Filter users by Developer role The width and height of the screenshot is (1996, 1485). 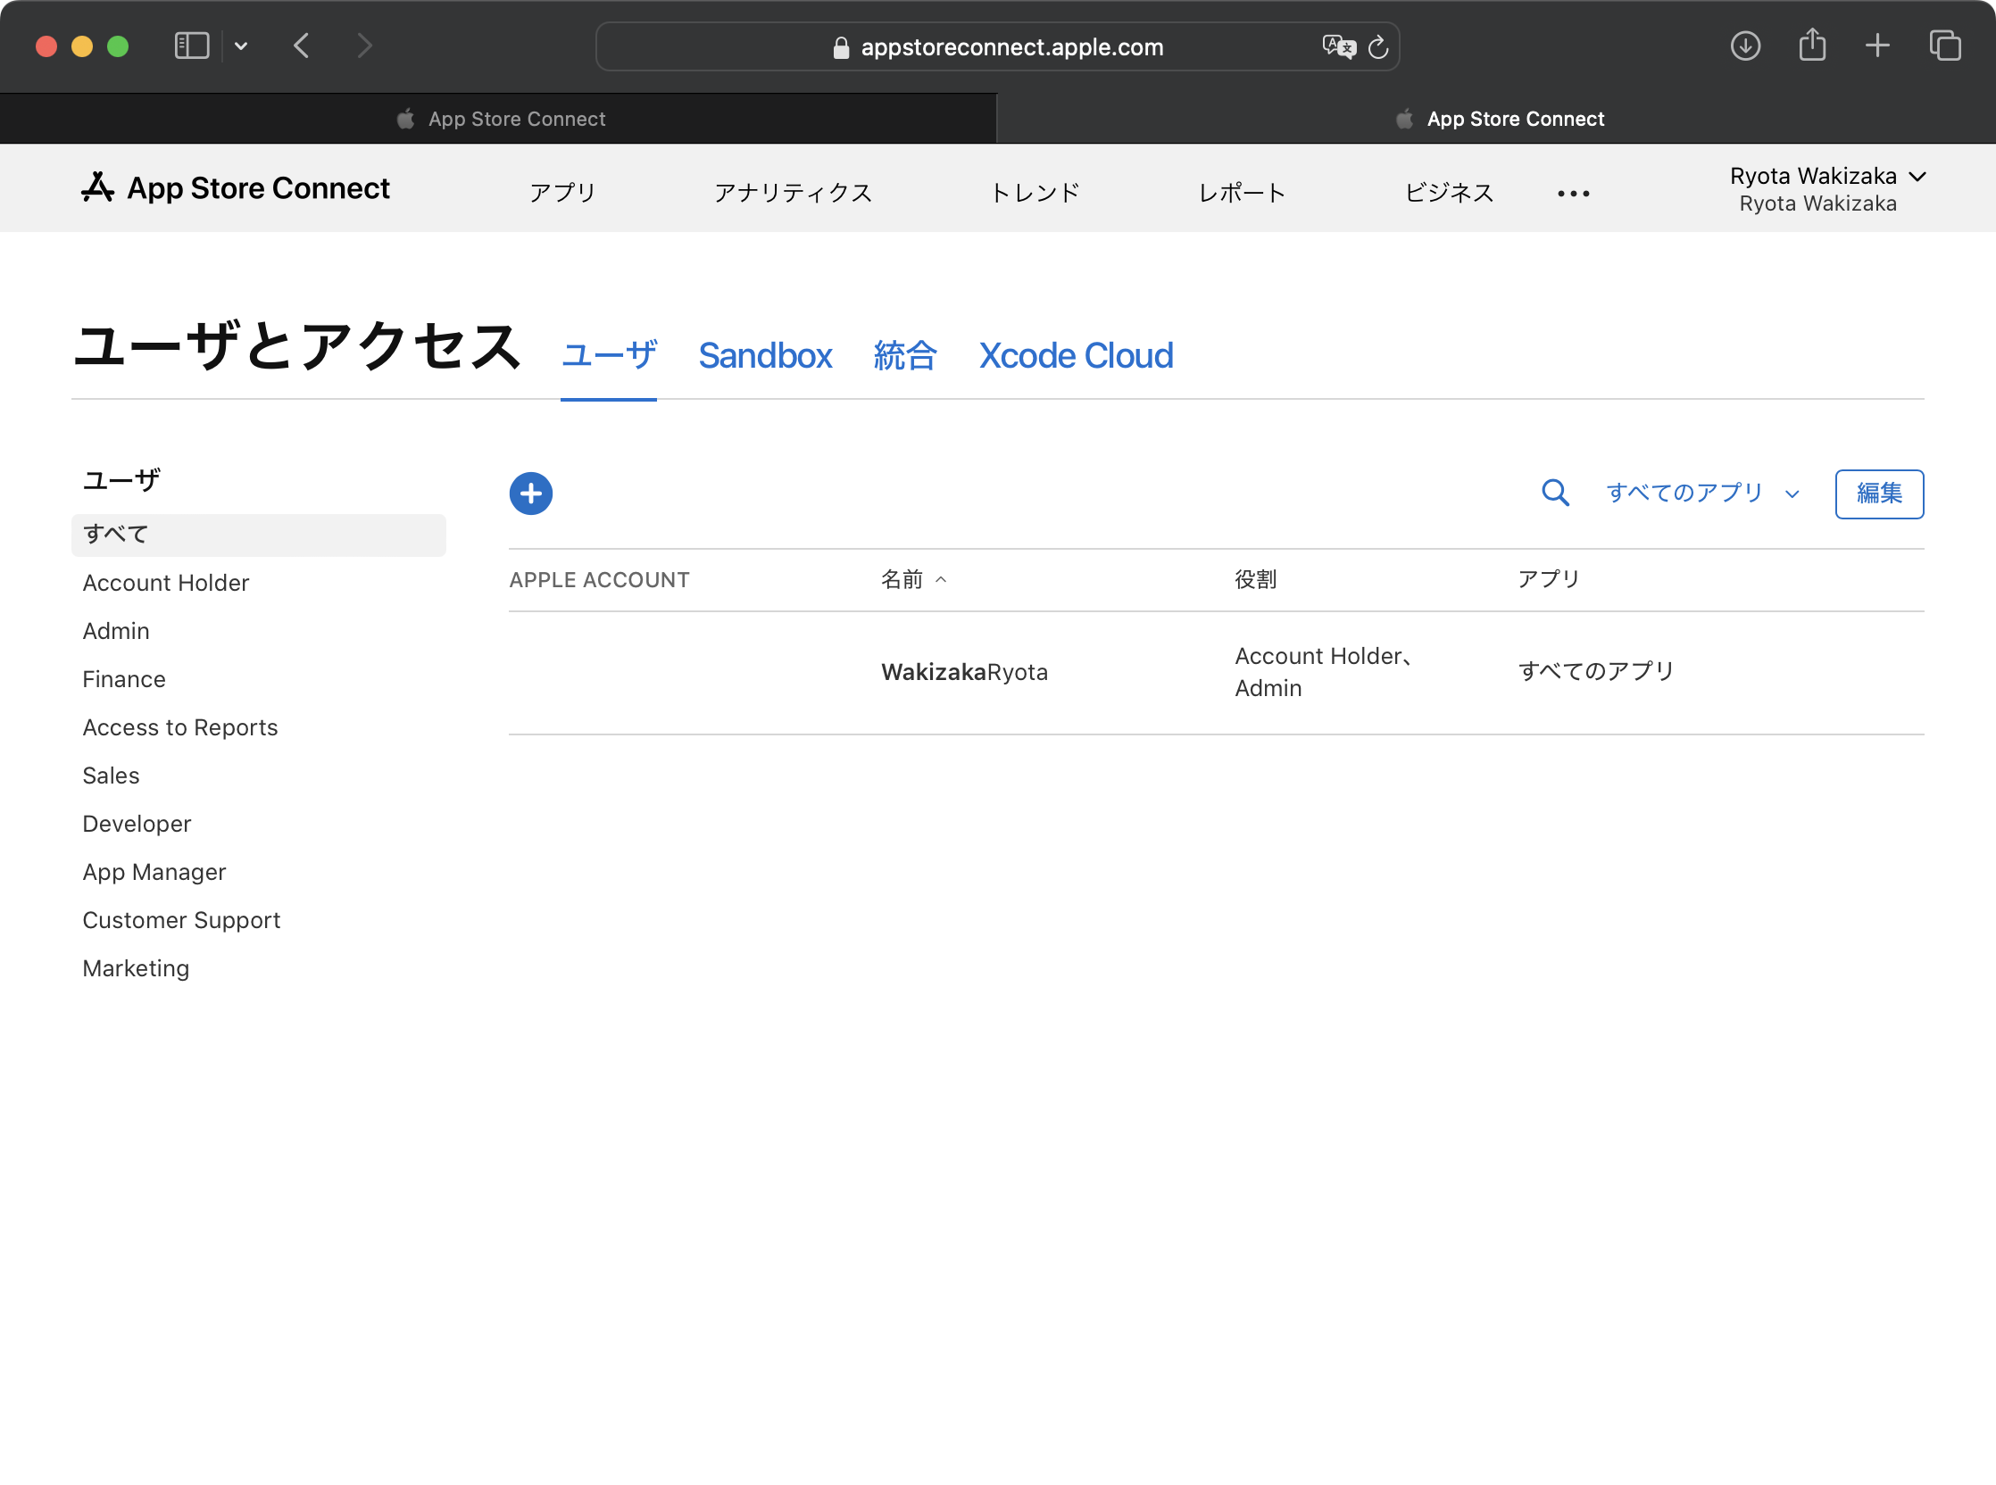pyautogui.click(x=137, y=824)
